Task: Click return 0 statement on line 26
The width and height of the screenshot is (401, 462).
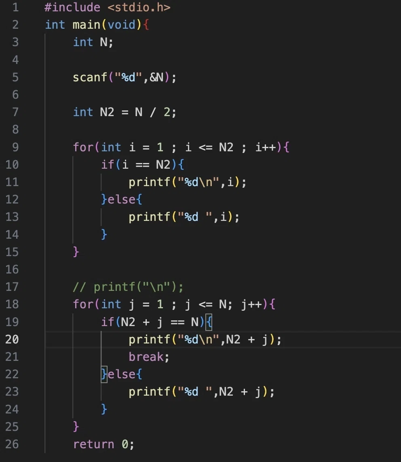Action: (103, 444)
